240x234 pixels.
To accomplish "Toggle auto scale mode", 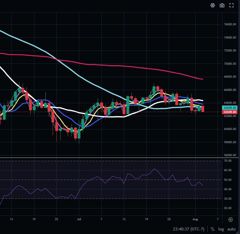I will (231, 229).
